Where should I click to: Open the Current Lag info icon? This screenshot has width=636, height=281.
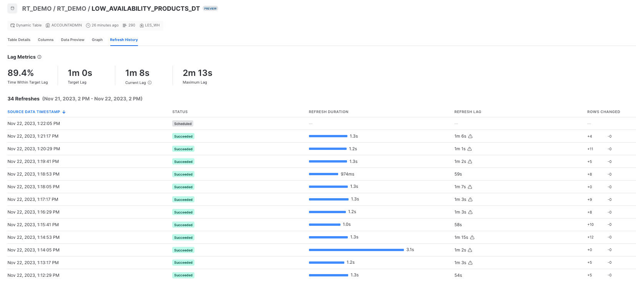coord(150,82)
